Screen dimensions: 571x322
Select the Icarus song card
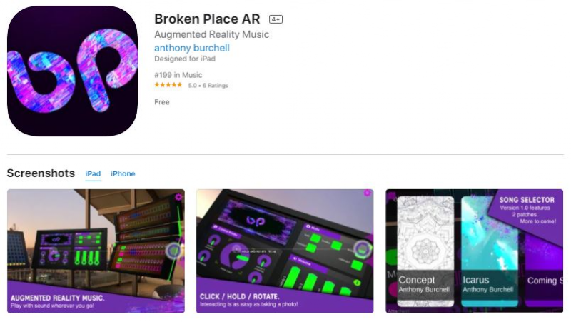tap(490, 251)
